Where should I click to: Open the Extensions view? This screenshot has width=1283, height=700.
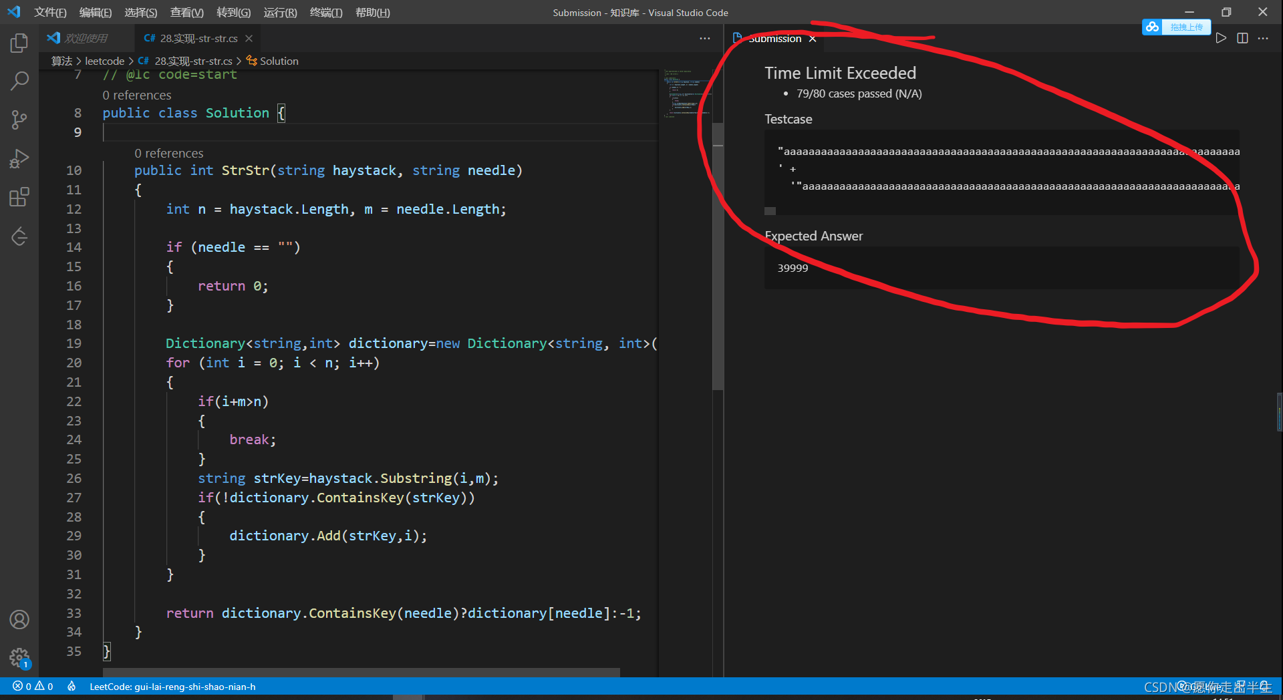pyautogui.click(x=19, y=198)
